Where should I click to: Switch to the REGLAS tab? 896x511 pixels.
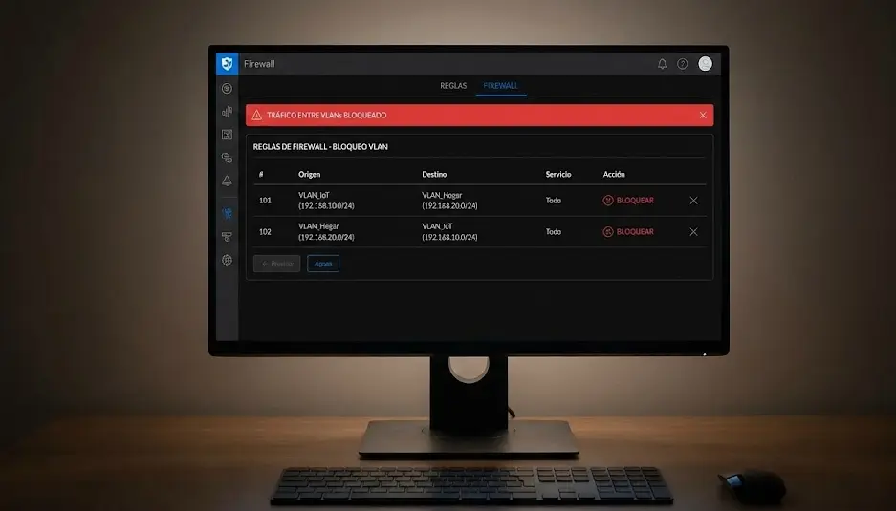point(453,86)
